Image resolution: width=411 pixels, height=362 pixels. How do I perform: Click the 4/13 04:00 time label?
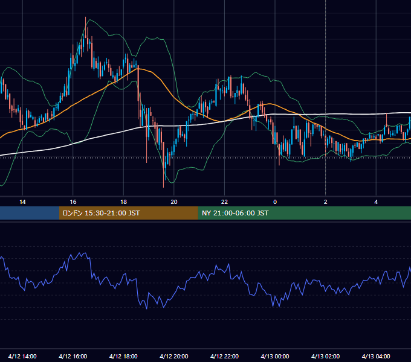(x=376, y=356)
